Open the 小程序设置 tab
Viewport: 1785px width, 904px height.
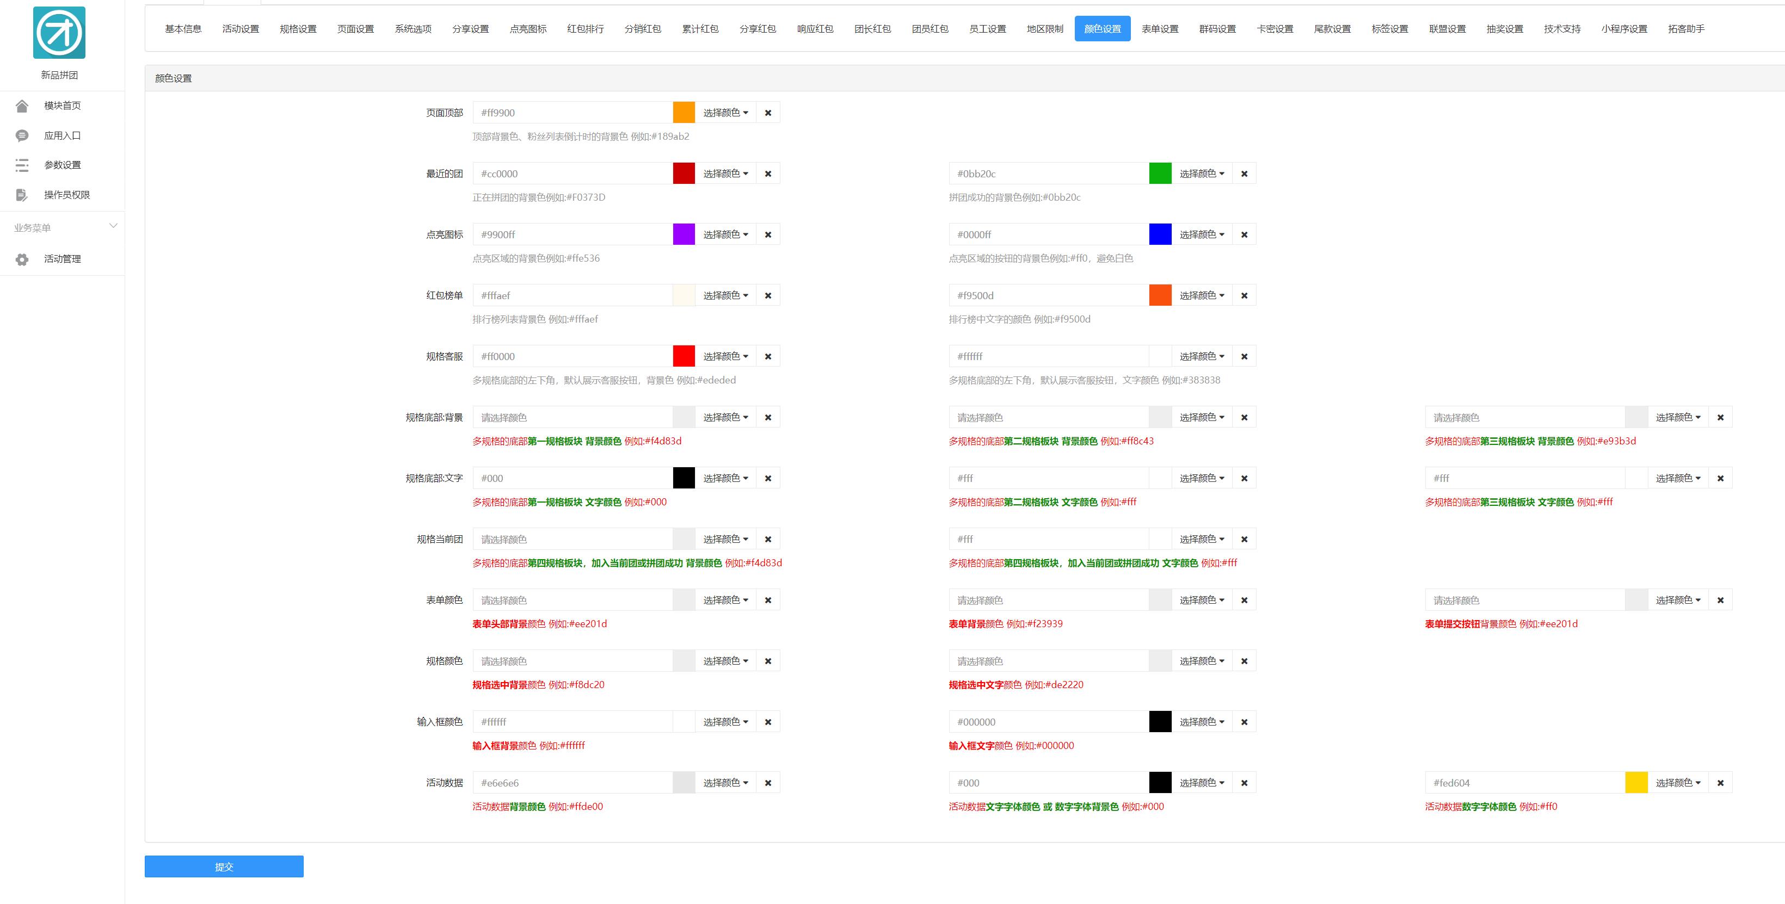tap(1624, 29)
